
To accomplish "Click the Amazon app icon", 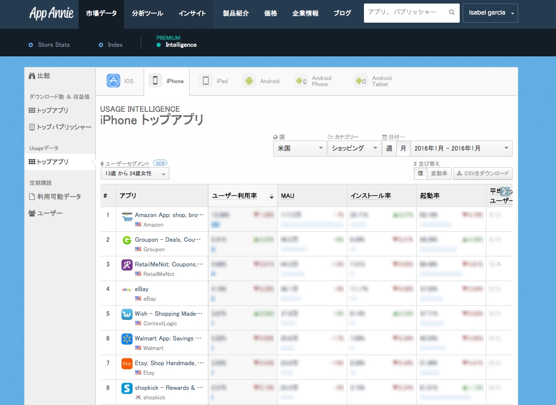I will (127, 216).
